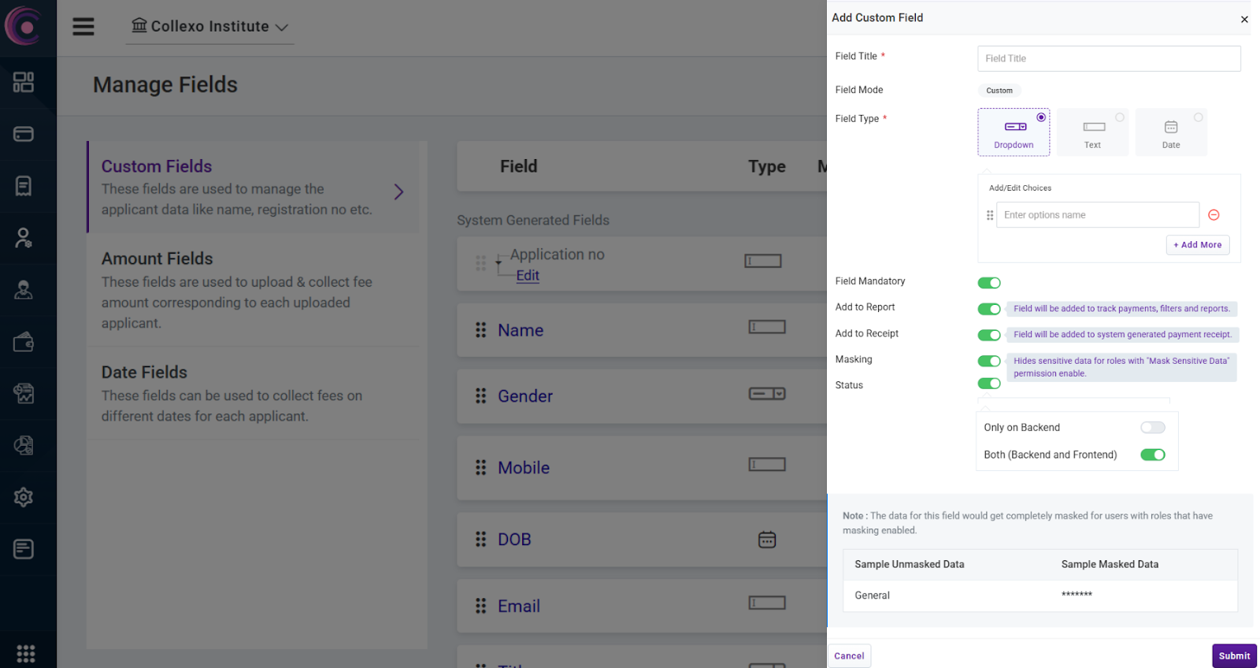Open the Date Fields section
The image size is (1260, 668).
tap(144, 373)
